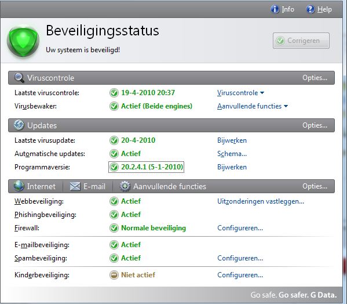Expand the Aanvullende functies dropdown link

(253, 106)
